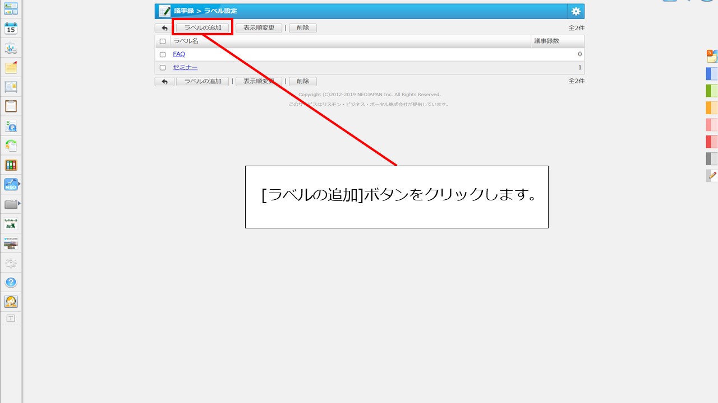718x403 pixels.
Task: Expand the arrow beside the gray folder icon
Action: pyautogui.click(x=20, y=203)
